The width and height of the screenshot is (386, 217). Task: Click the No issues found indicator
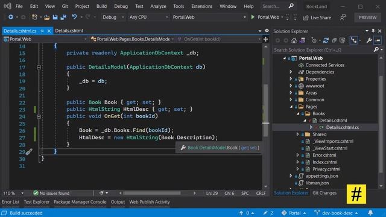[x=51, y=193]
